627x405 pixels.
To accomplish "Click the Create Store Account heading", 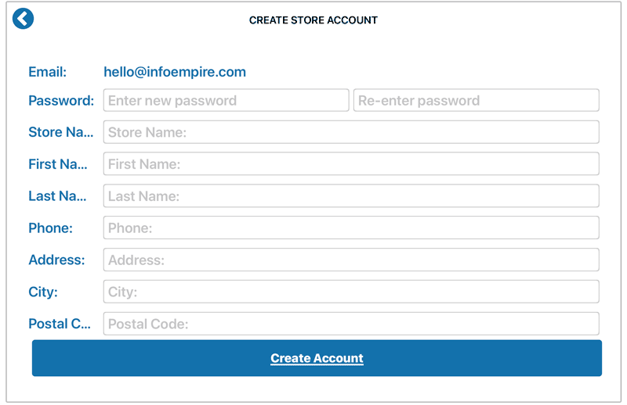I will [x=313, y=20].
